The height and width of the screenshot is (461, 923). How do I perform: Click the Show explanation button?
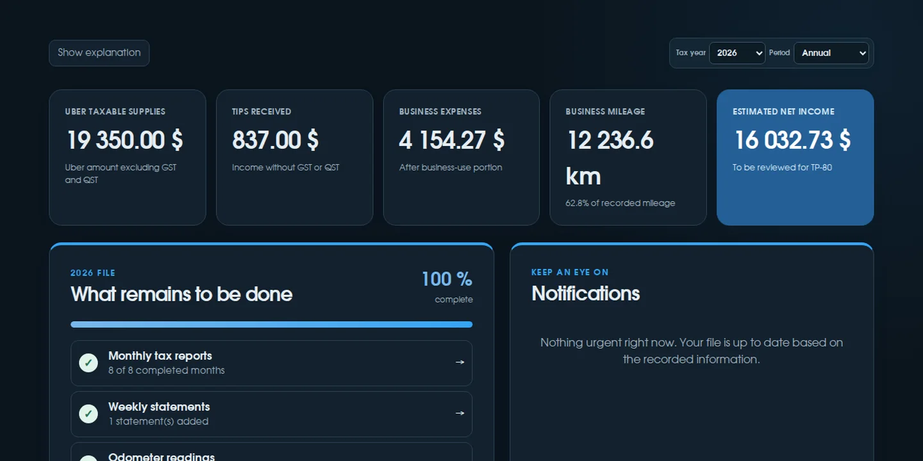pyautogui.click(x=99, y=53)
